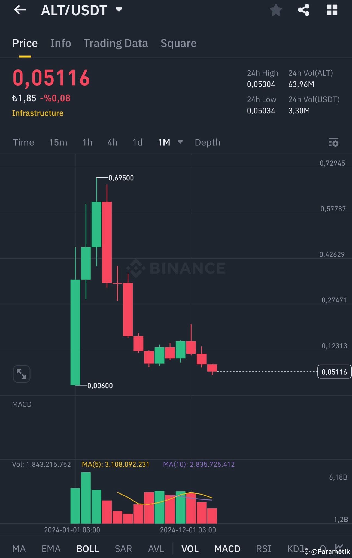
Task: Open the grid layout icon top right
Action: click(332, 10)
